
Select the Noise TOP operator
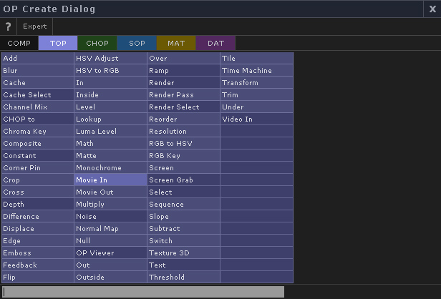click(110, 216)
